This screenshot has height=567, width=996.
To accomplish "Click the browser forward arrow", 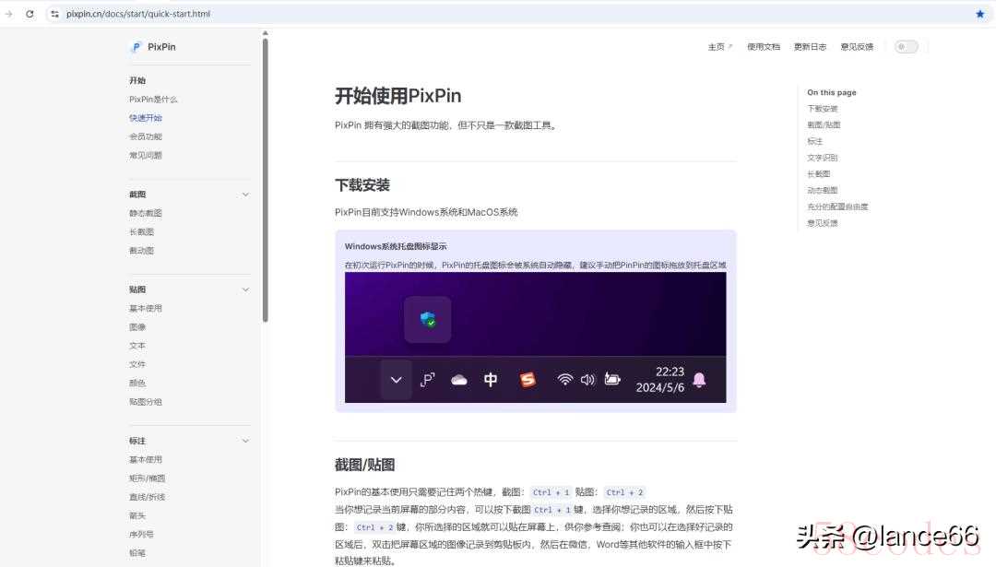I will click(9, 14).
